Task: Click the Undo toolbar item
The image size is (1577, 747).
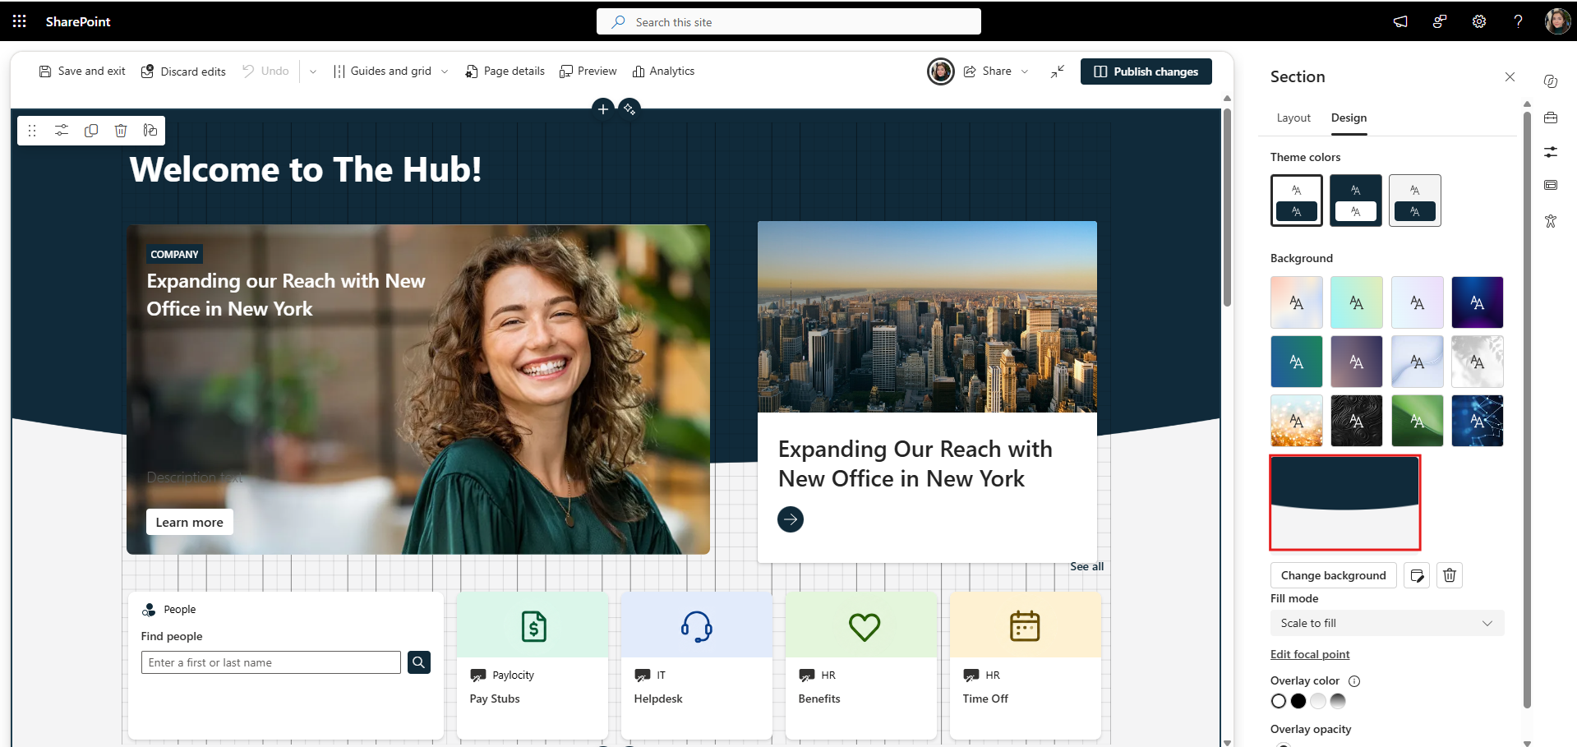Action: pos(265,71)
